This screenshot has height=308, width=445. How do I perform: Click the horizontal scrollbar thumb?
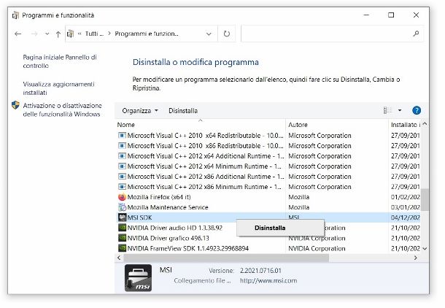(x=226, y=258)
